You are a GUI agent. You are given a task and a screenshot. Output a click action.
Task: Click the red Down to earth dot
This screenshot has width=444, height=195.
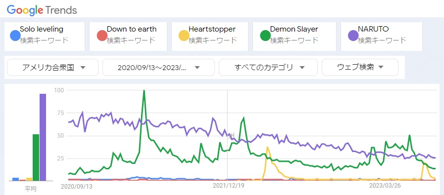102,36
